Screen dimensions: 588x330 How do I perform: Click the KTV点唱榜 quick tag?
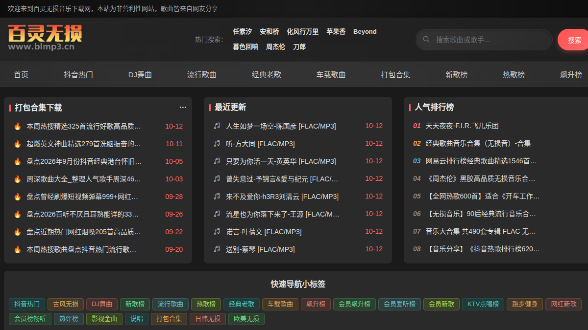pos(483,304)
